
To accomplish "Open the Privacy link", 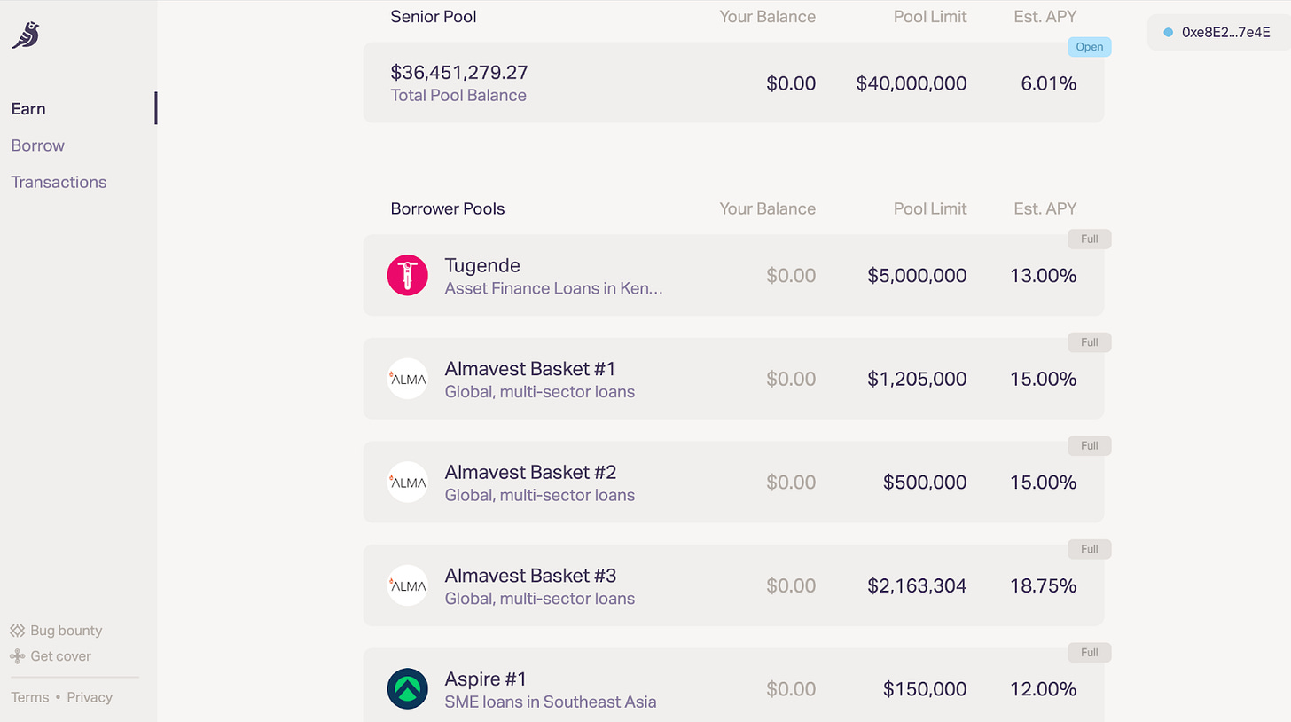I will [x=90, y=697].
